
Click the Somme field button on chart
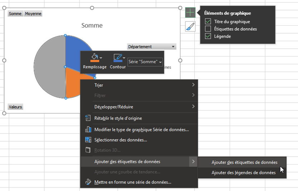click(15, 14)
